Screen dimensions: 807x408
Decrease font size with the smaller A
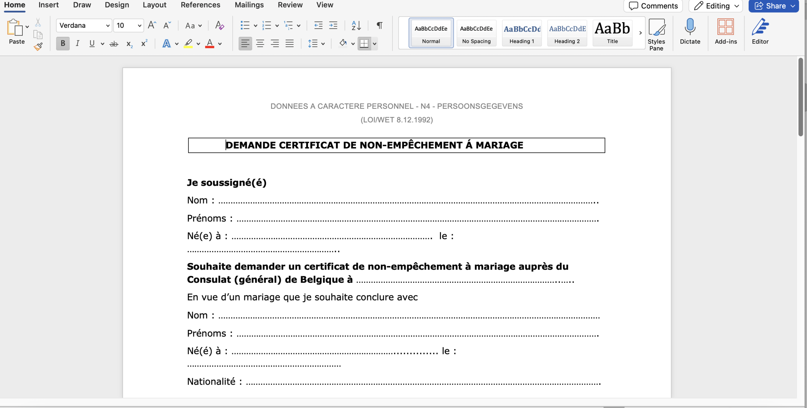pyautogui.click(x=167, y=25)
